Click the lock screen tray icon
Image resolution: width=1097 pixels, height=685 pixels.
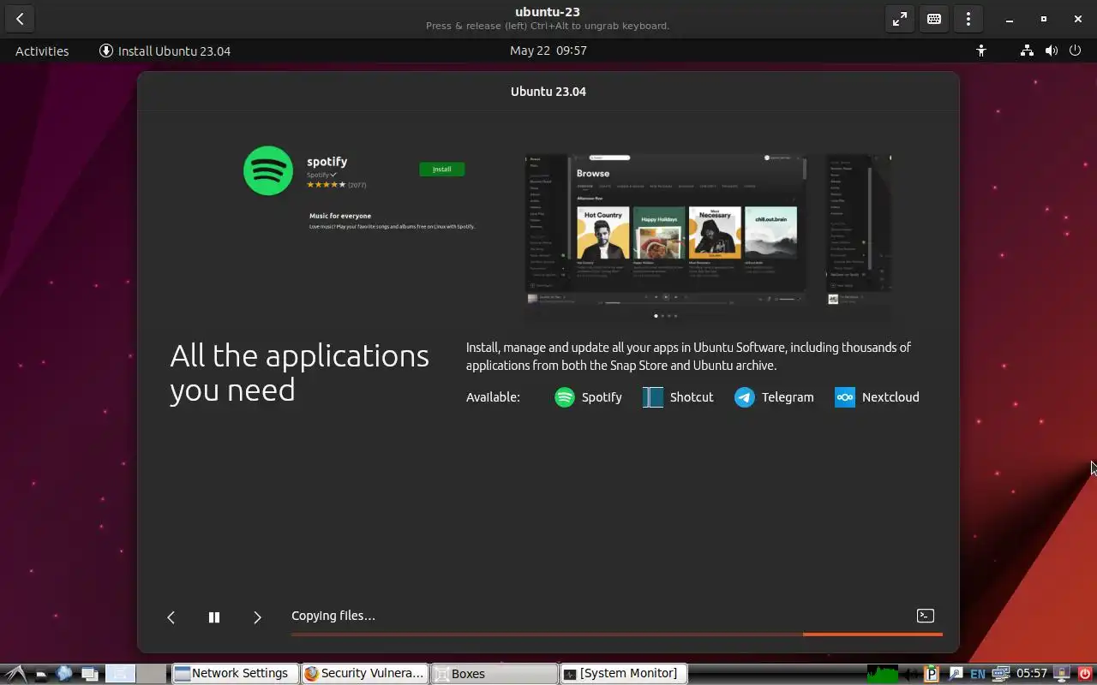pyautogui.click(x=1062, y=674)
